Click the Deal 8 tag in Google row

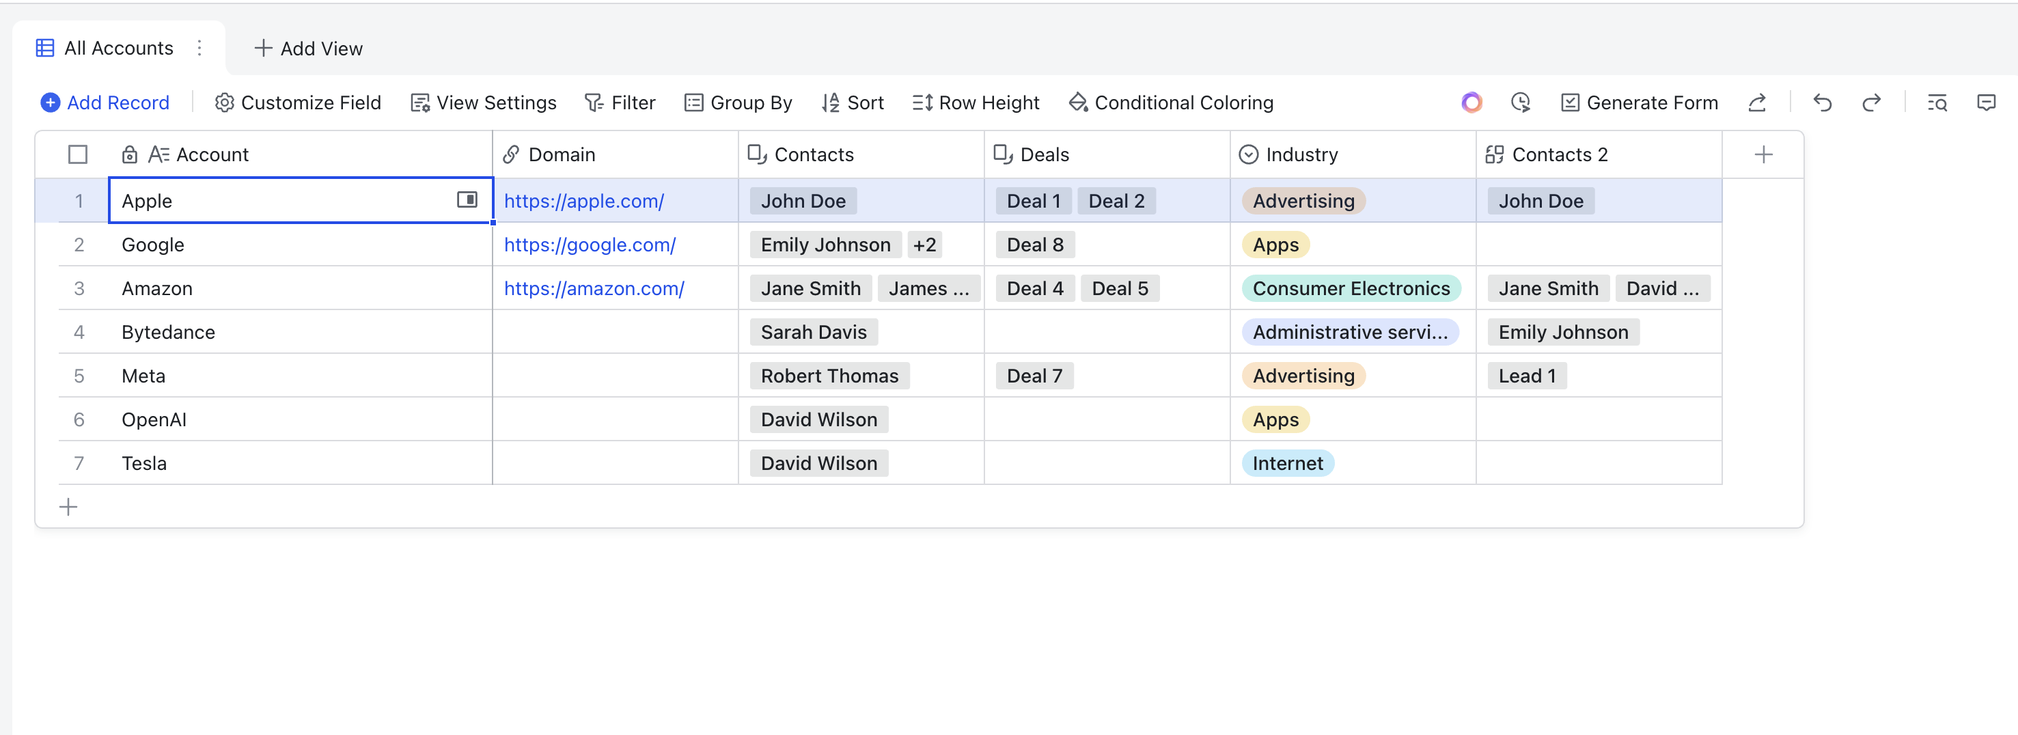click(1035, 245)
